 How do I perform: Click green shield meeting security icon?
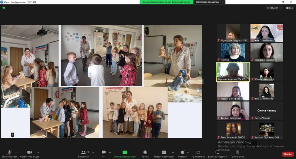pyautogui.click(x=4, y=8)
